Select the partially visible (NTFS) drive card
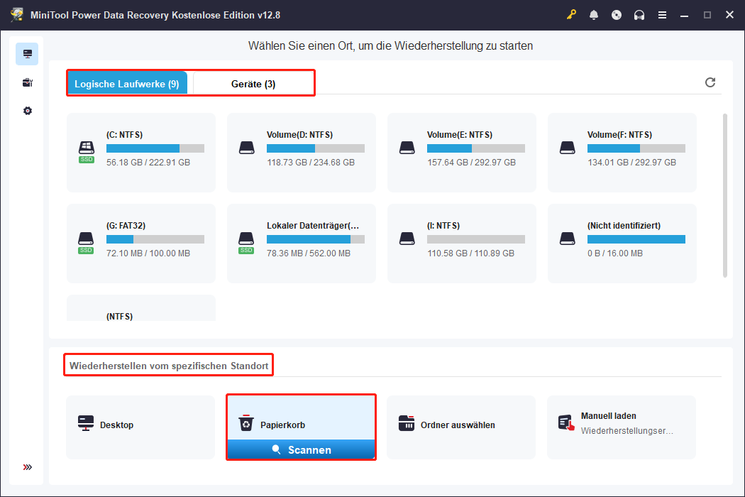The image size is (745, 497). [141, 307]
